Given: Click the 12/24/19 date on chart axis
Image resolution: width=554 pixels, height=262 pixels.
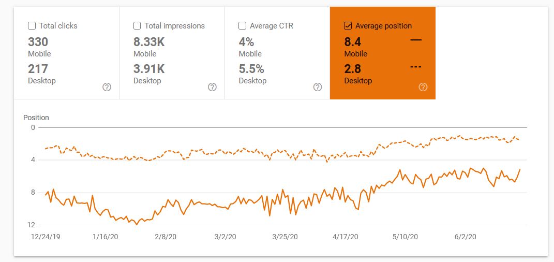Looking at the screenshot, I should [46, 237].
